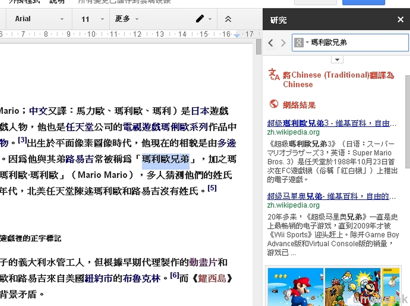Go forward in research panel
410x306 pixels.
point(283,43)
